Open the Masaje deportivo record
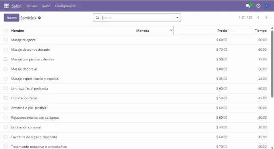Viewport: 274px width, 149px height. (x=24, y=69)
